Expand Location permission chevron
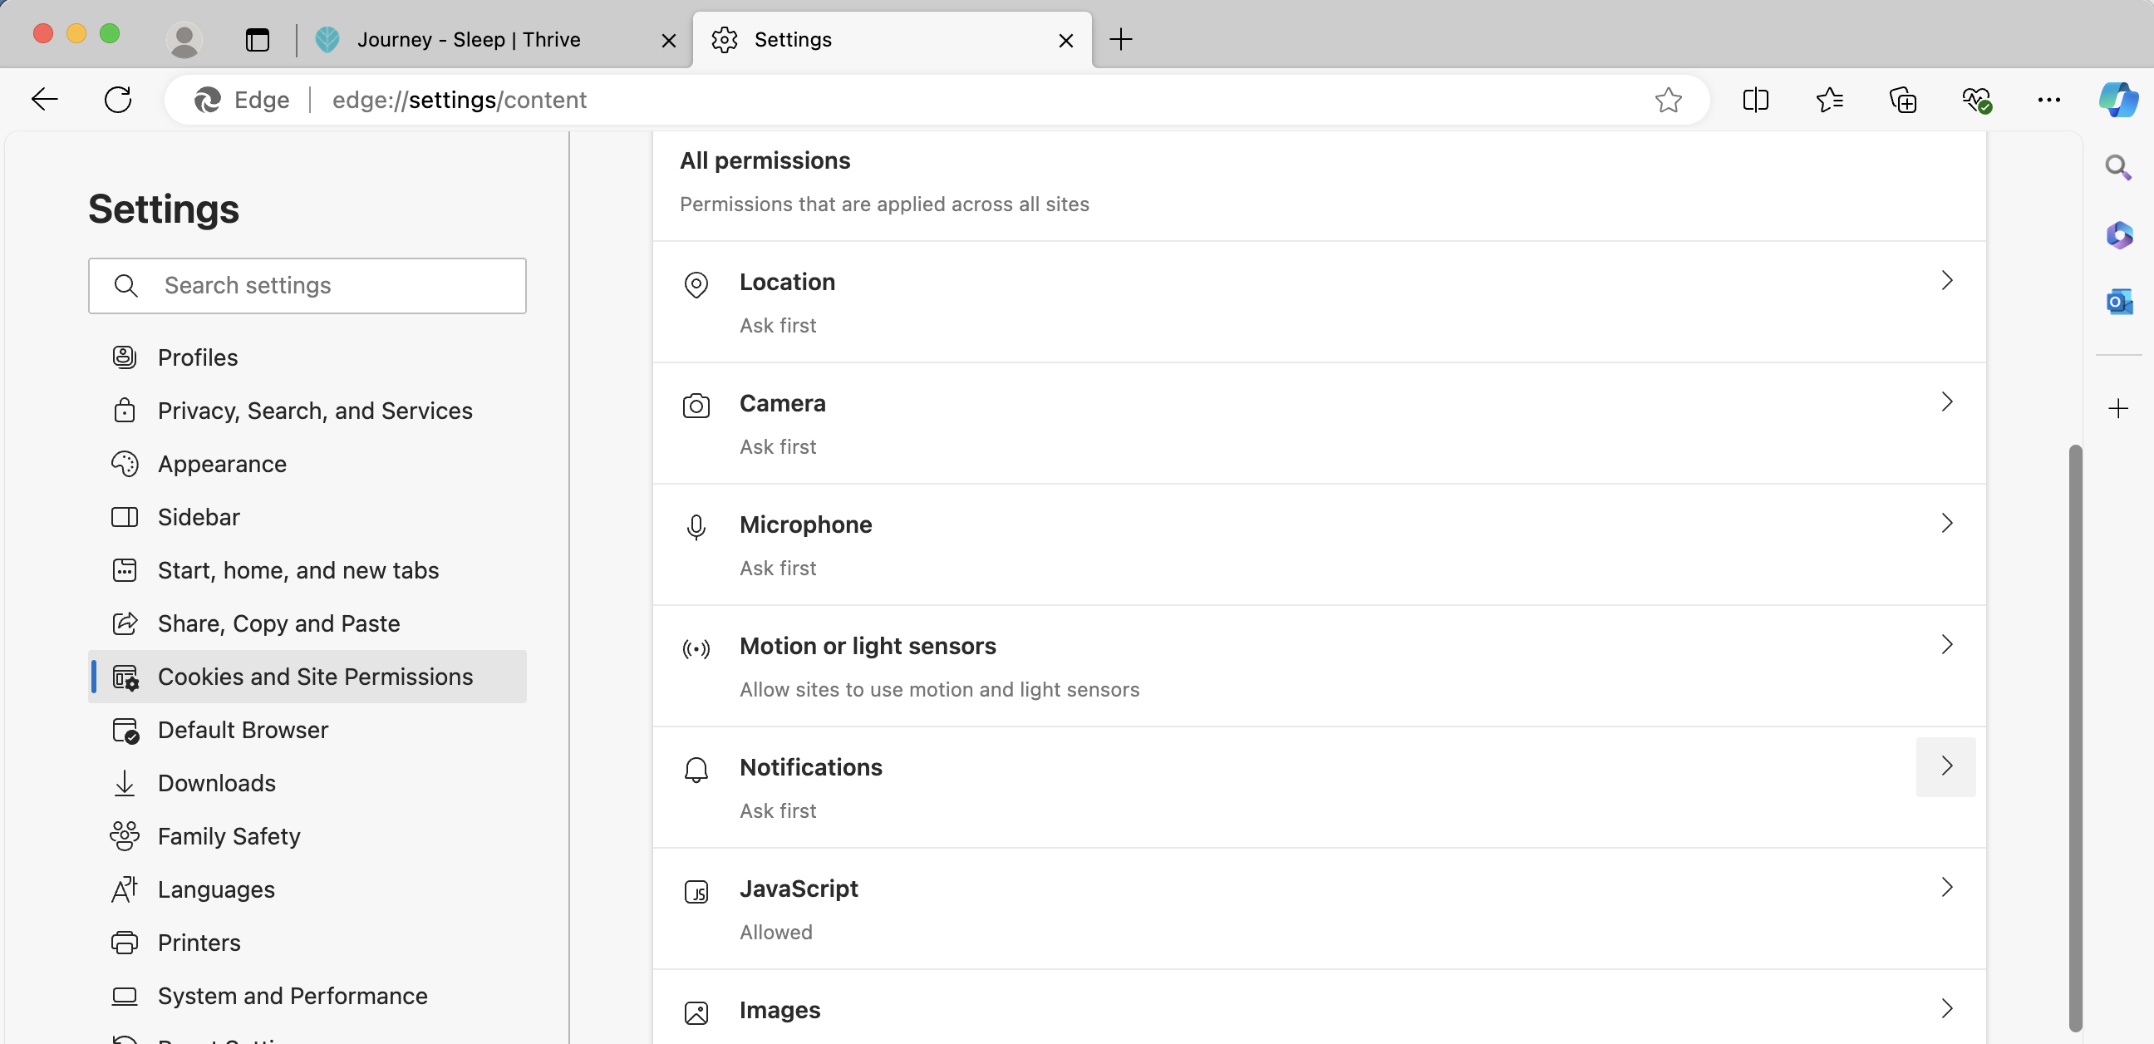 coord(1945,280)
